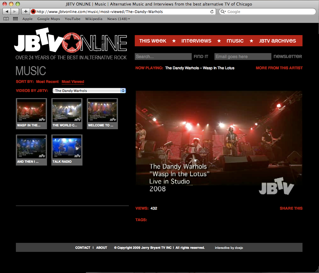Open the This Week section
Image resolution: width=319 pixels, height=273 pixels.
pos(152,41)
